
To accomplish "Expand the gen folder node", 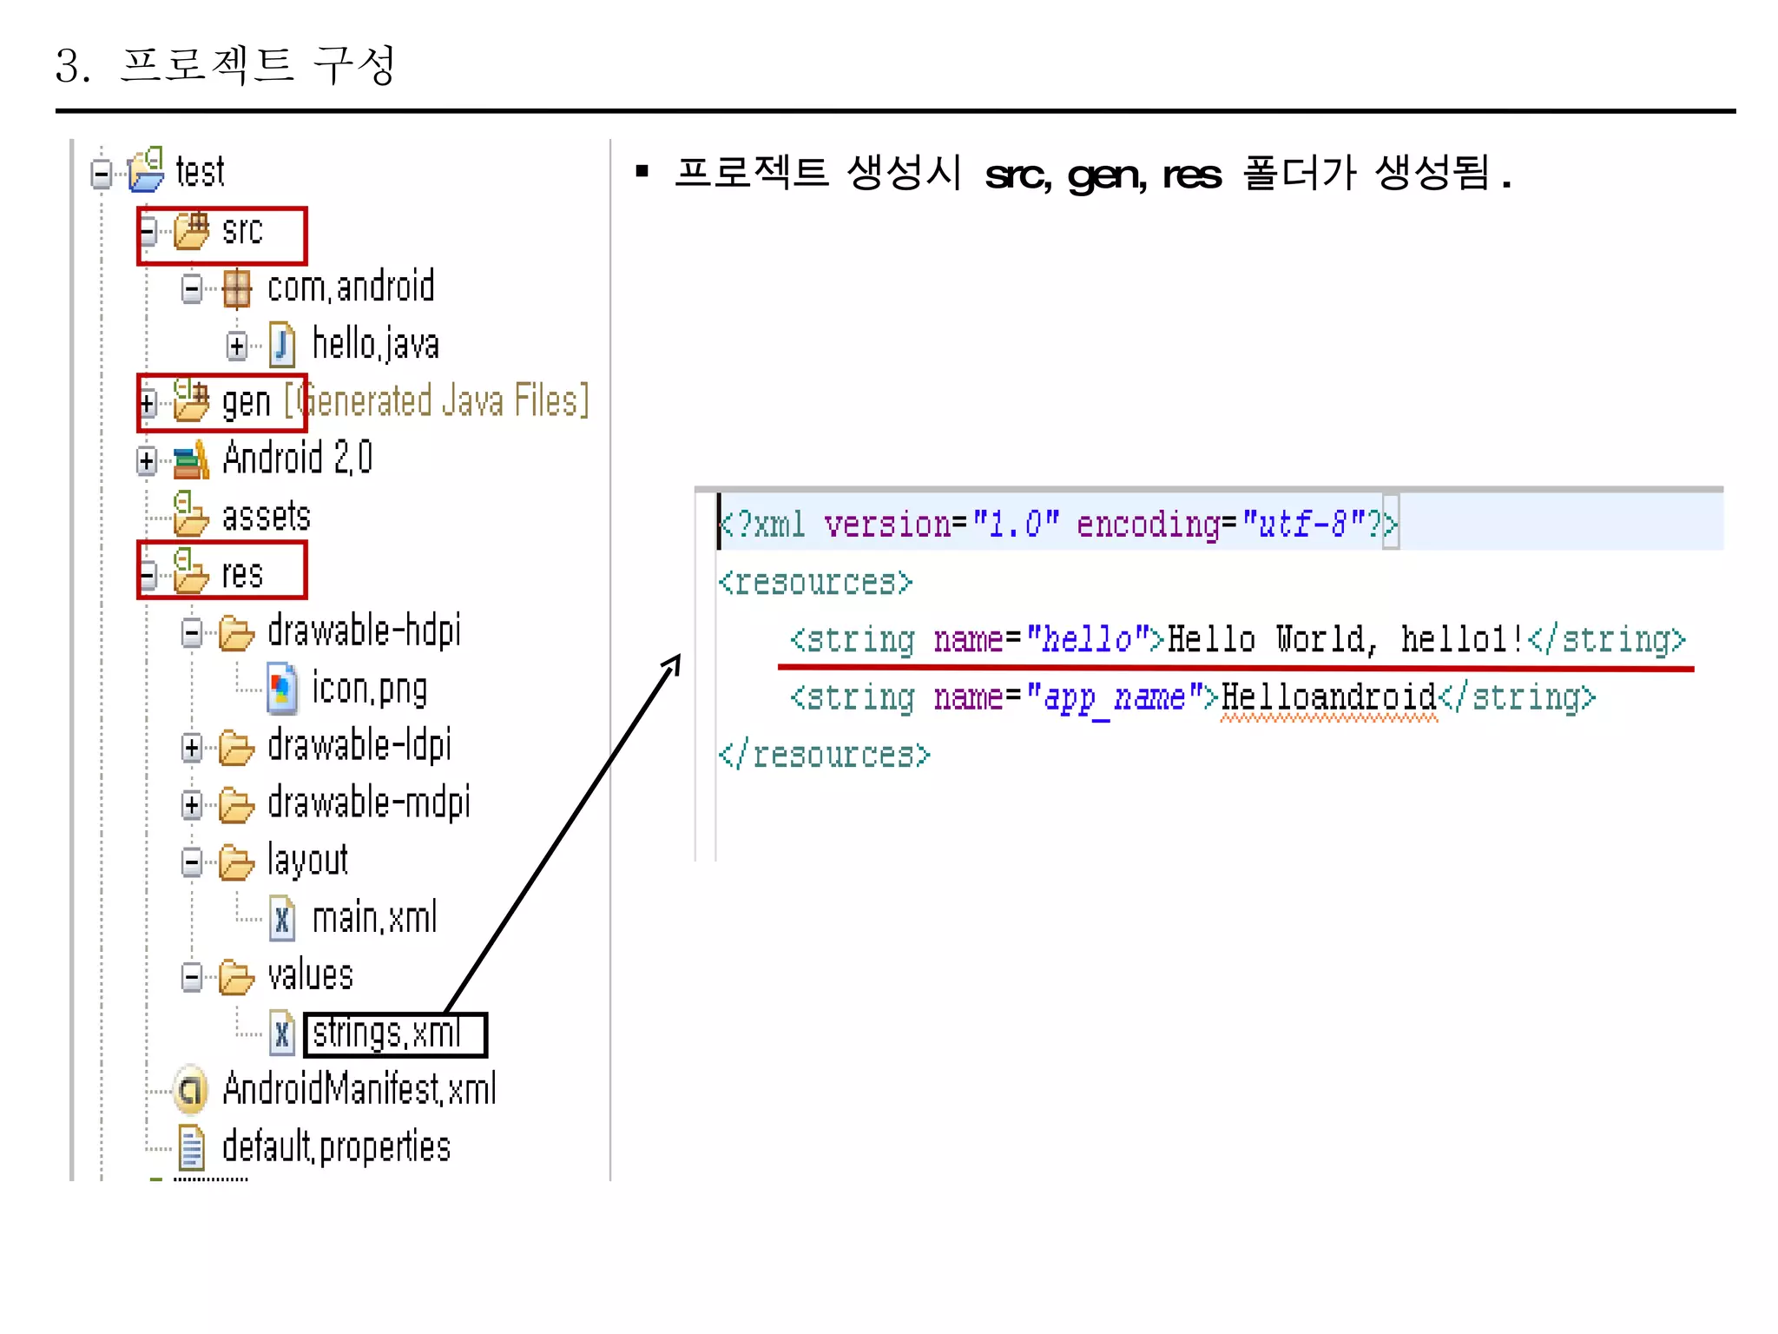I will coord(148,403).
